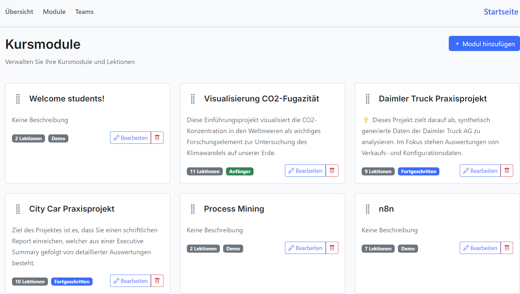Delete the Welcome students! module
The width and height of the screenshot is (520, 294).
[x=157, y=138]
